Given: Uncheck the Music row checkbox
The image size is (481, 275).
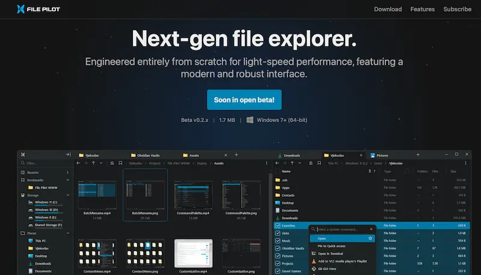Looking at the screenshot, I should tap(278, 241).
